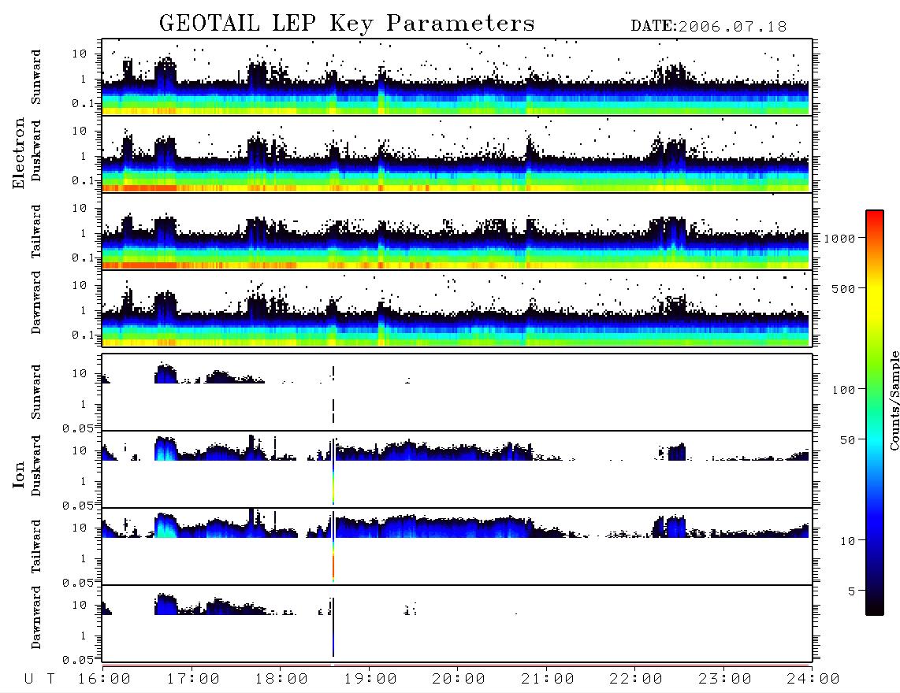Click the "0.05" tick of Ion Dawnward axis
Screen dimensions: 900x693
[x=78, y=660]
